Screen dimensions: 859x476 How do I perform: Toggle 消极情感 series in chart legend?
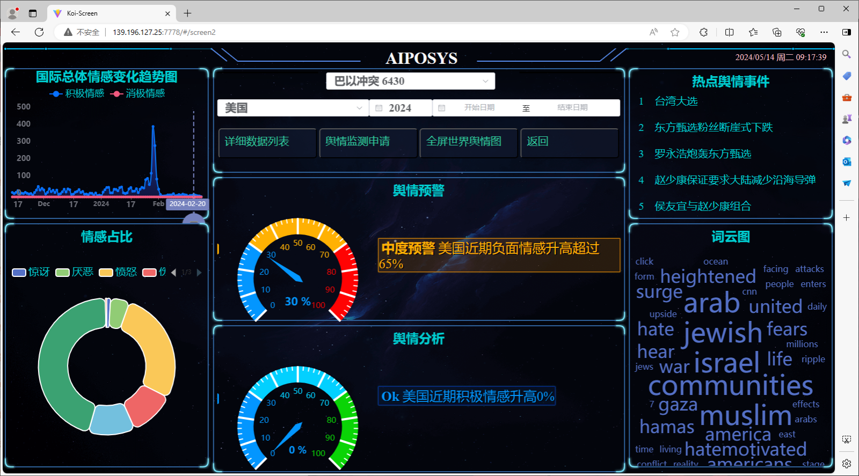[138, 93]
